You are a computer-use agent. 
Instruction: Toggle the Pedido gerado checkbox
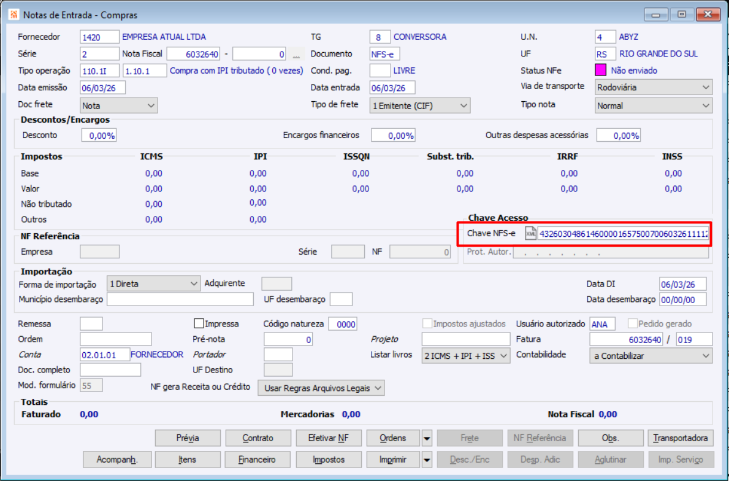[x=632, y=323]
